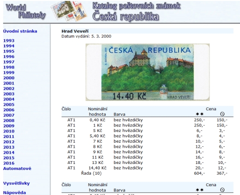Screen dimensions: 240x195
Task: Click the used circle-dot icon in first table header
Action: (222, 114)
